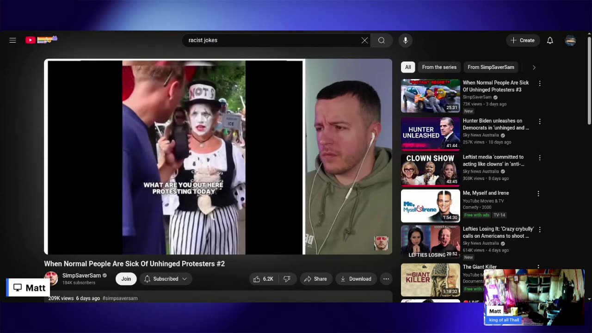Show more filter chips with arrow
Screen dimensions: 592x333
point(534,68)
